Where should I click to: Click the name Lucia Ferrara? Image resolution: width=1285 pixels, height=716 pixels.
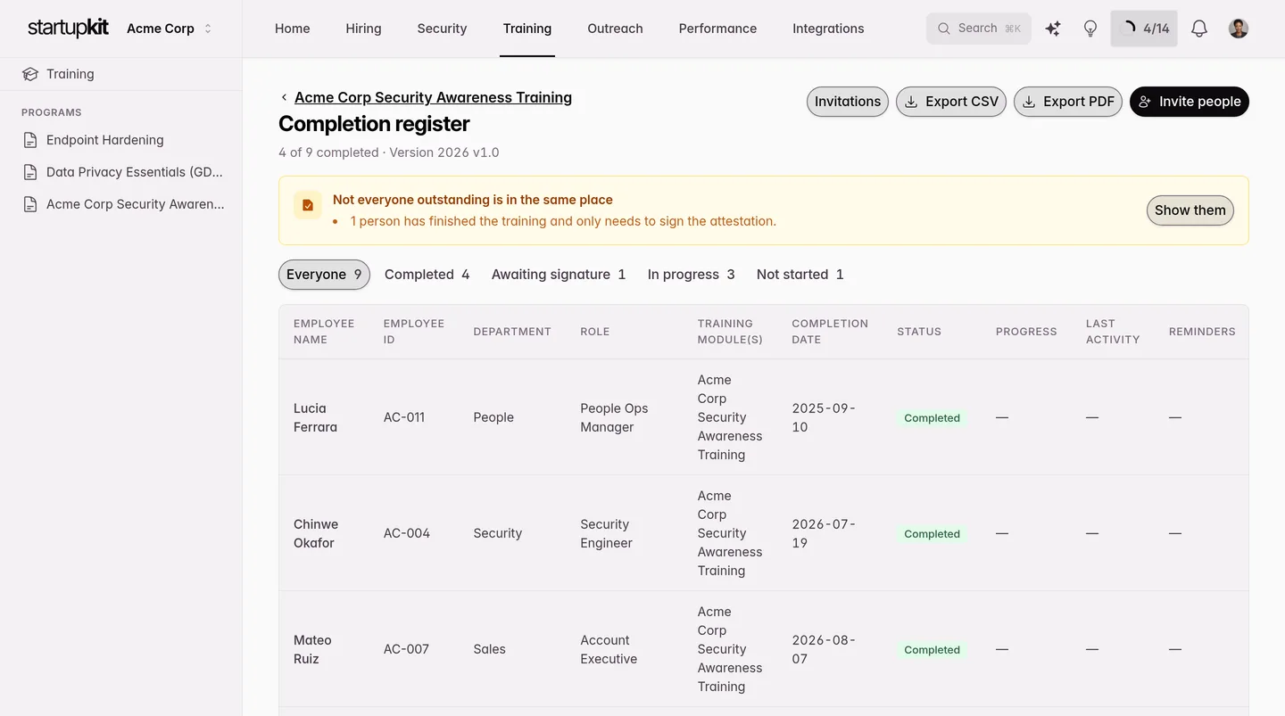(x=316, y=417)
